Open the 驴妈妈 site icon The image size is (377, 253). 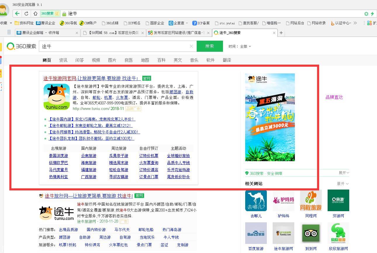[x=283, y=200]
